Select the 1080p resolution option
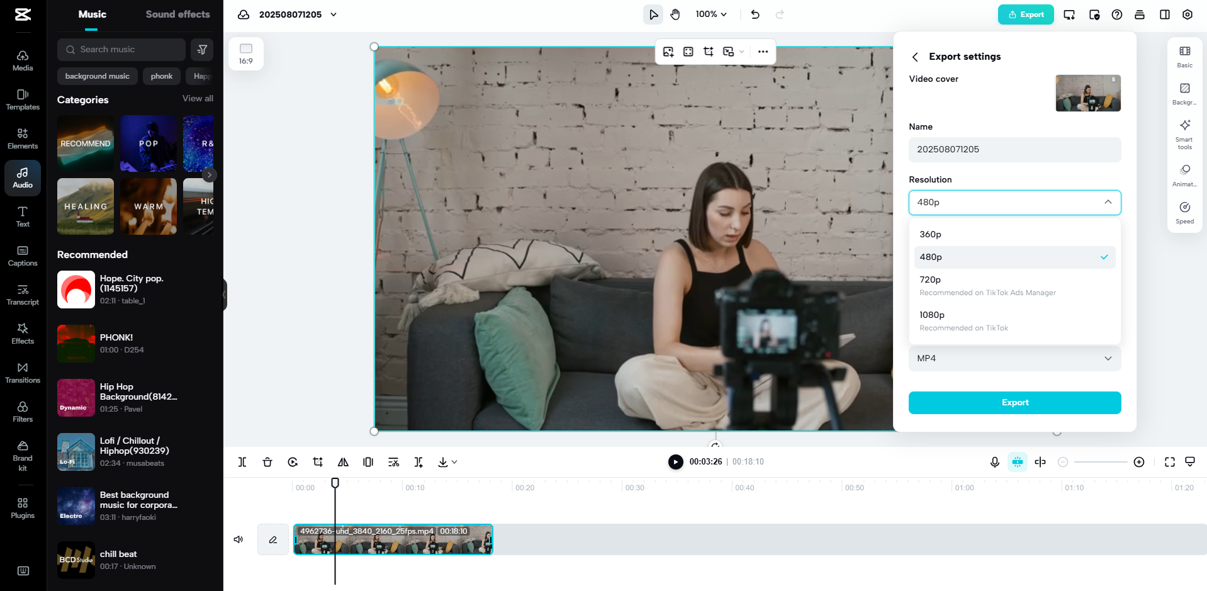1207x591 pixels. (x=932, y=315)
